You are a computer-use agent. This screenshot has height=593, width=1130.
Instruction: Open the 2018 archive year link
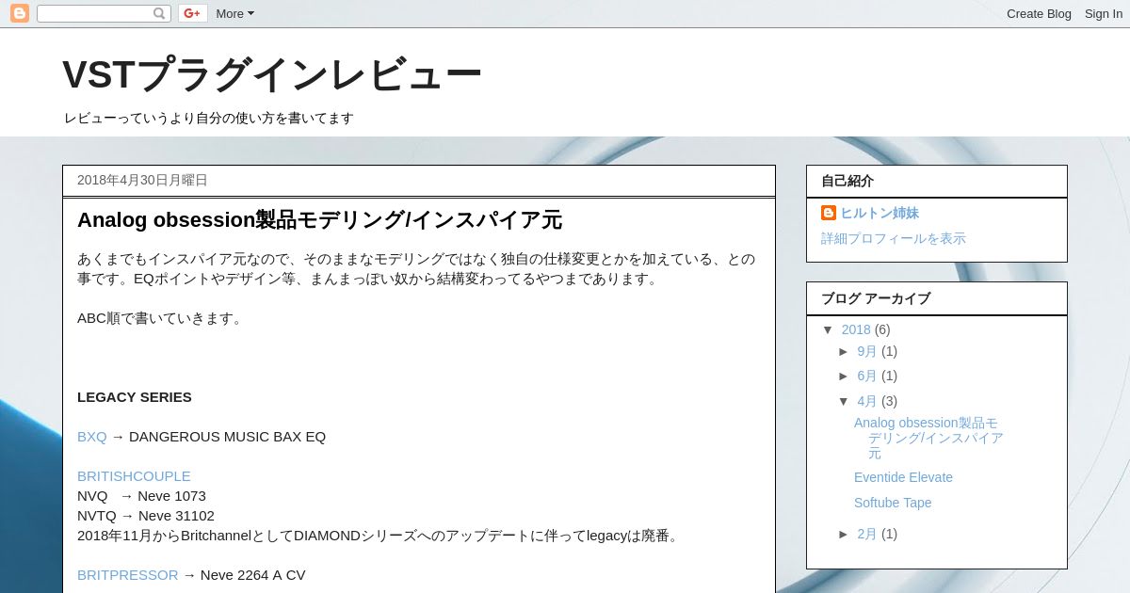[856, 329]
